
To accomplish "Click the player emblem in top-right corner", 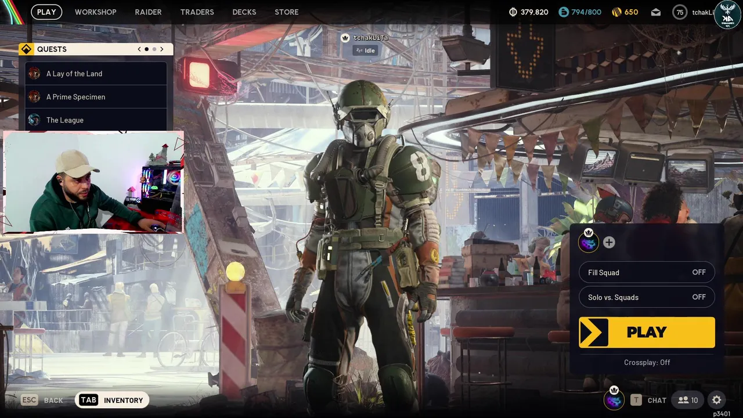I will click(728, 15).
